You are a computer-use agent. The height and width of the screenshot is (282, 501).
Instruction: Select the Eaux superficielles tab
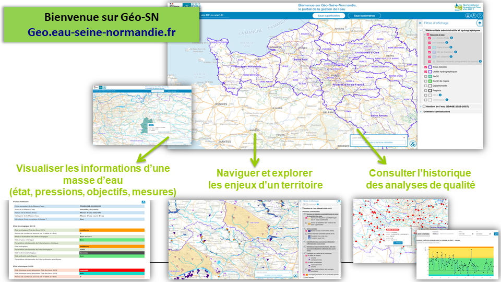point(329,16)
